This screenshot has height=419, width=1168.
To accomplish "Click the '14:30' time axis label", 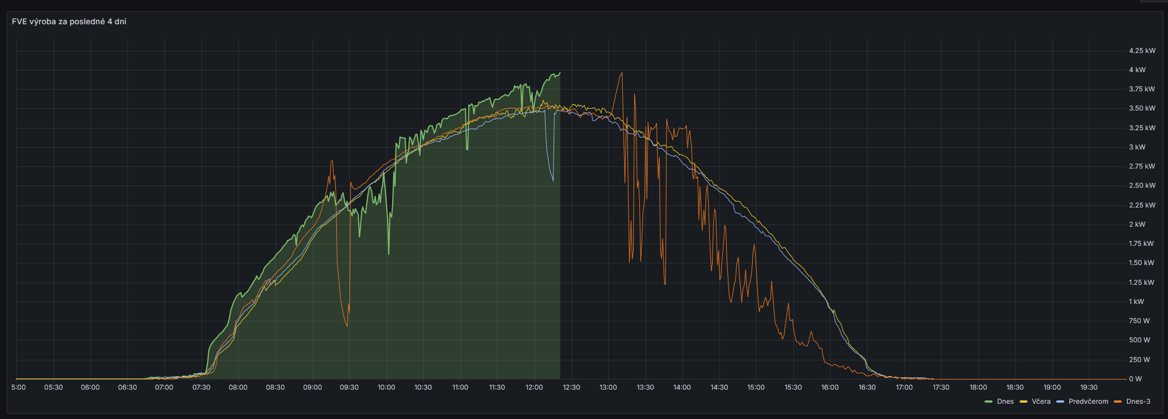I will tap(719, 387).
